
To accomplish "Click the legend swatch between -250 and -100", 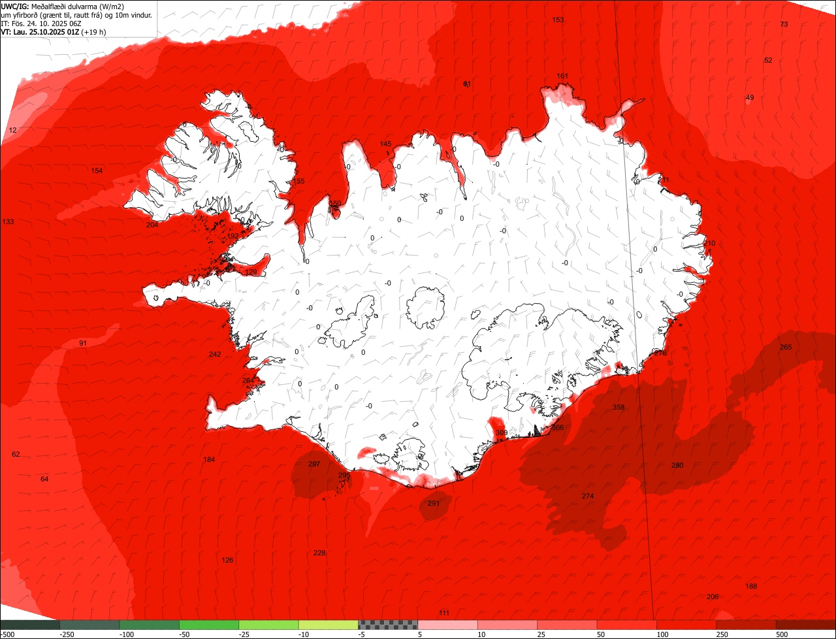I will tap(89, 625).
